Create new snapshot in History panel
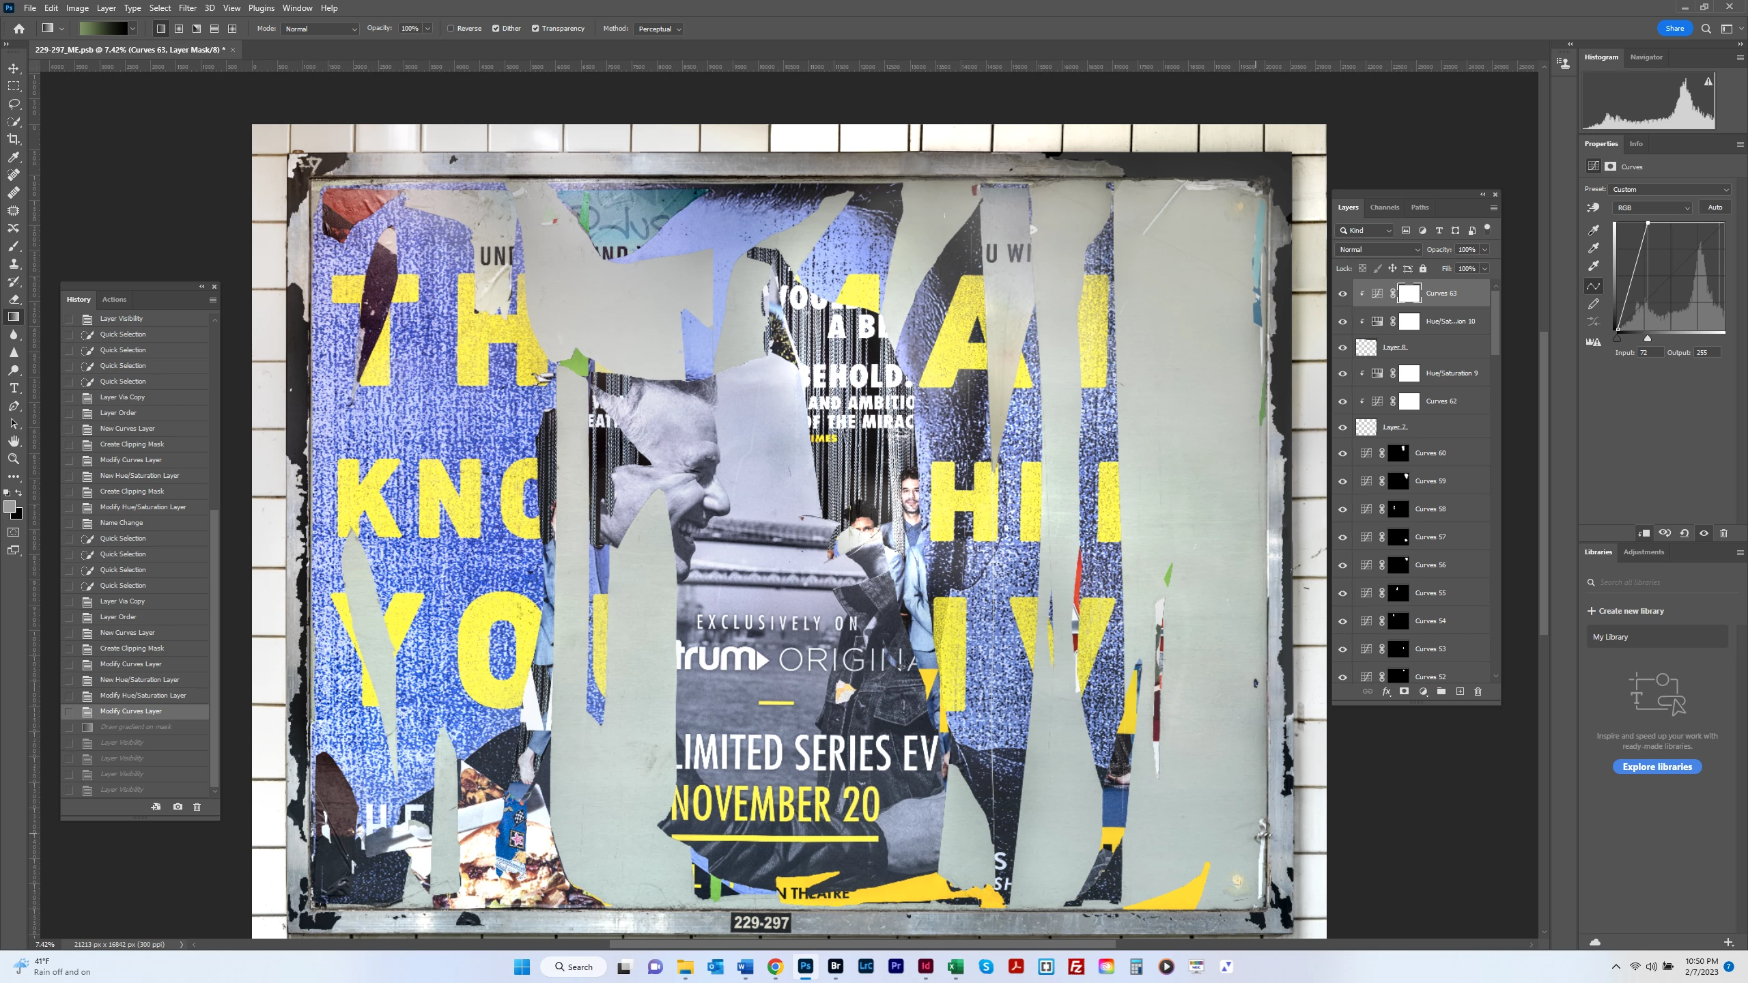The image size is (1748, 983). (x=178, y=807)
